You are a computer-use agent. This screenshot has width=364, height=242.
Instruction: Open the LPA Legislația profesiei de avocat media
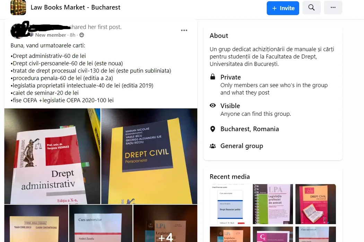273,204
